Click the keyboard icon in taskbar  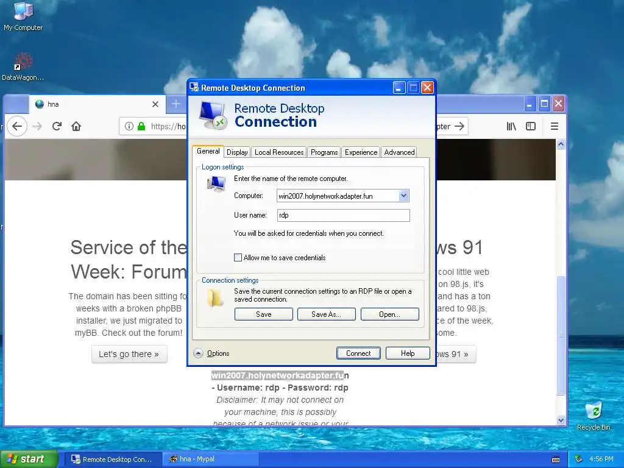tap(556, 459)
